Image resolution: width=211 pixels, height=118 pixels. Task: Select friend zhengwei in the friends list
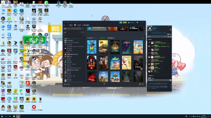[159, 64]
